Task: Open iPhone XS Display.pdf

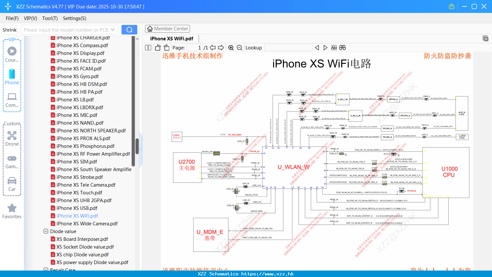Action: (80, 53)
